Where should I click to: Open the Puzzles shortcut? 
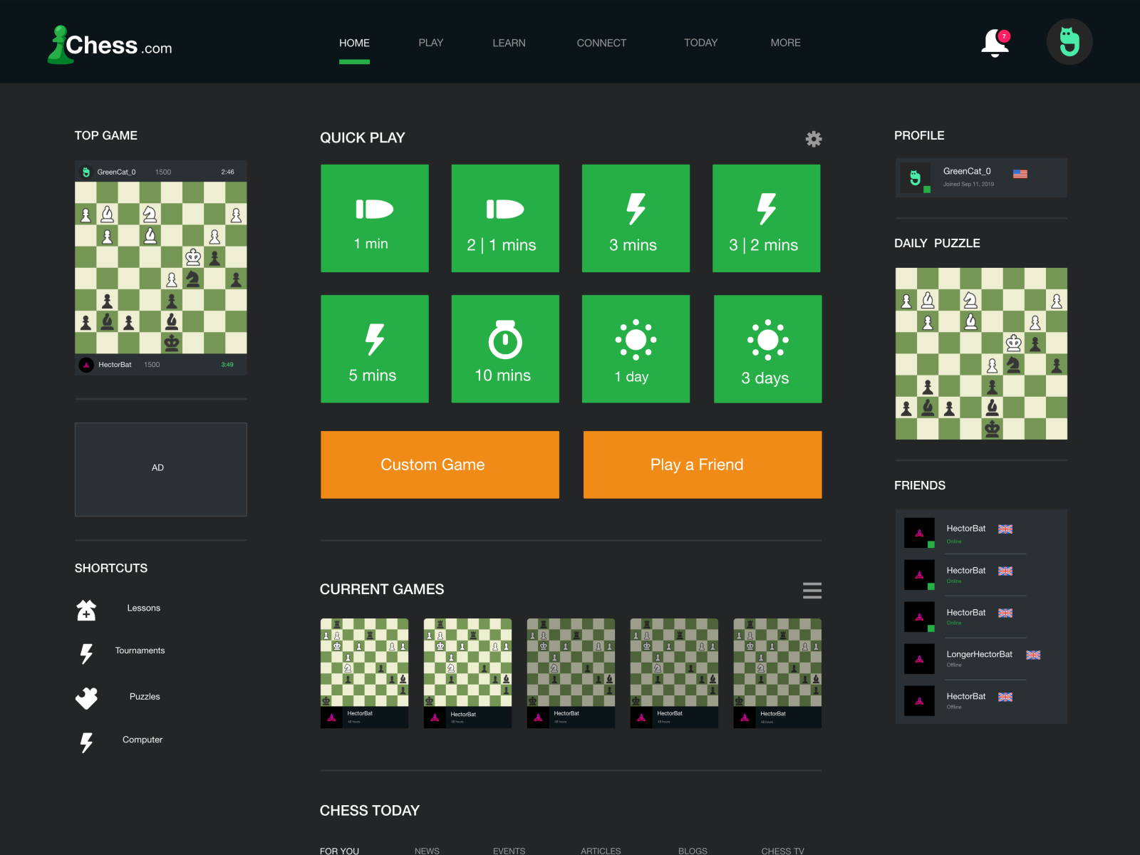(x=145, y=696)
